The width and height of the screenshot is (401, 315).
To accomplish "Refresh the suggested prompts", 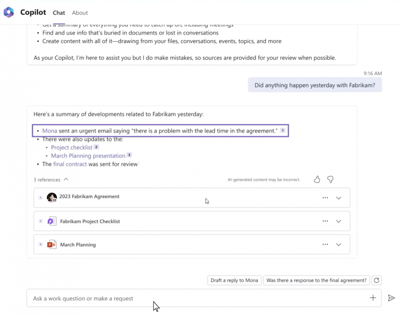I will pos(377,280).
